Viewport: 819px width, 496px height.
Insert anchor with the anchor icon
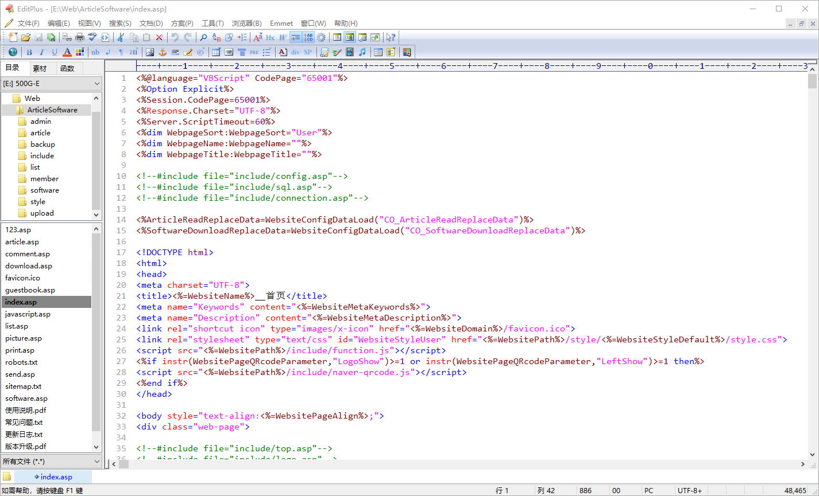pos(163,52)
